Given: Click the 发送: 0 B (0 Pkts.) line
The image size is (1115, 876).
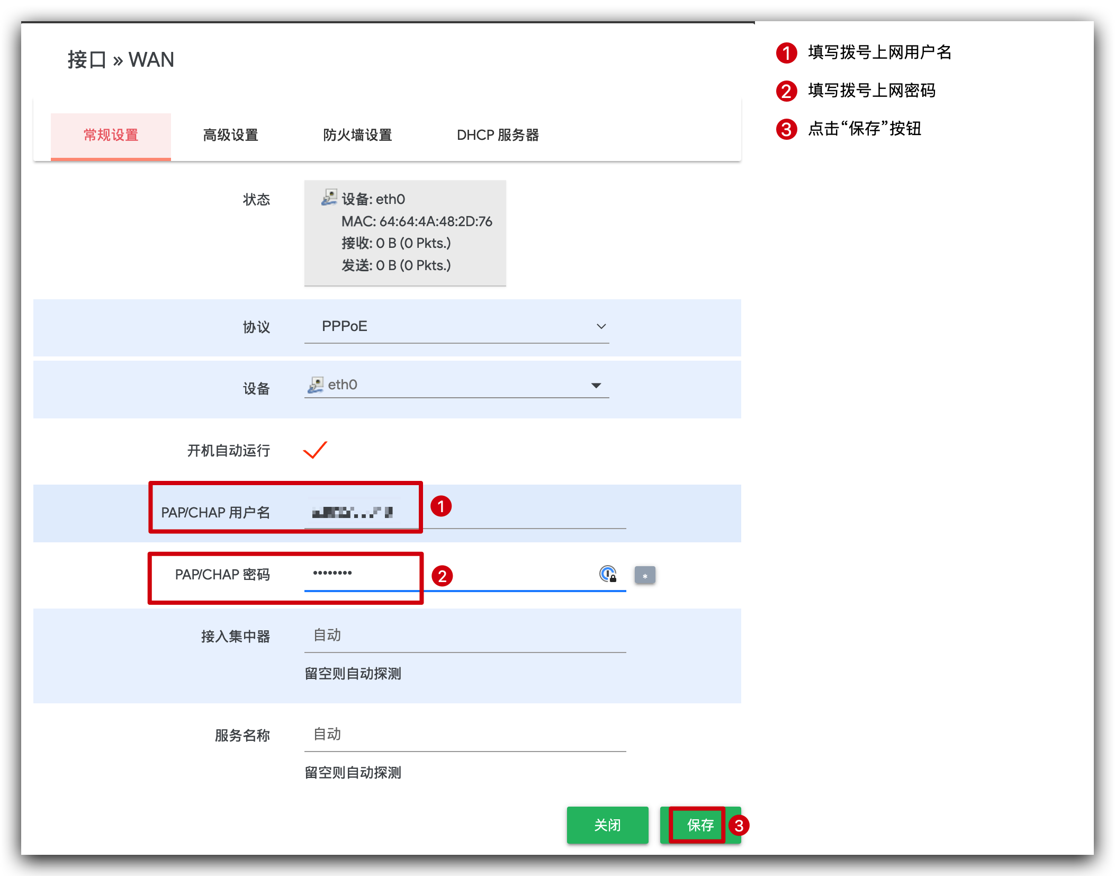Looking at the screenshot, I should 396,265.
